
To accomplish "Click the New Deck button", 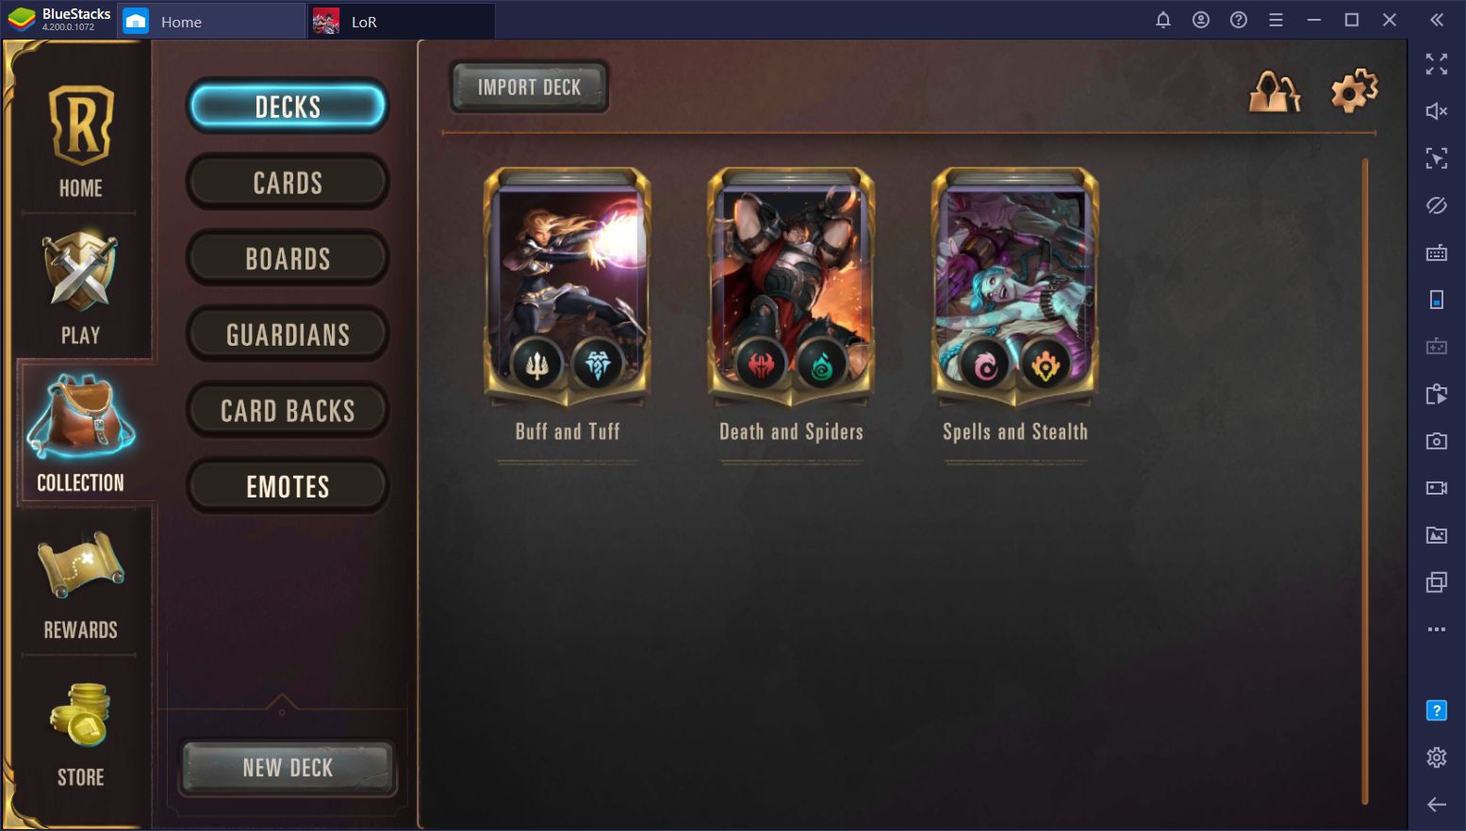I will (x=288, y=768).
